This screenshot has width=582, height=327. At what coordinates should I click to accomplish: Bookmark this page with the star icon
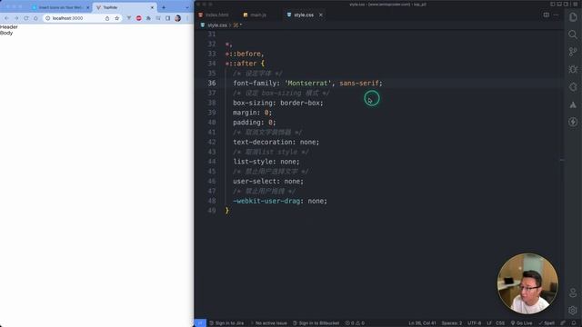117,18
